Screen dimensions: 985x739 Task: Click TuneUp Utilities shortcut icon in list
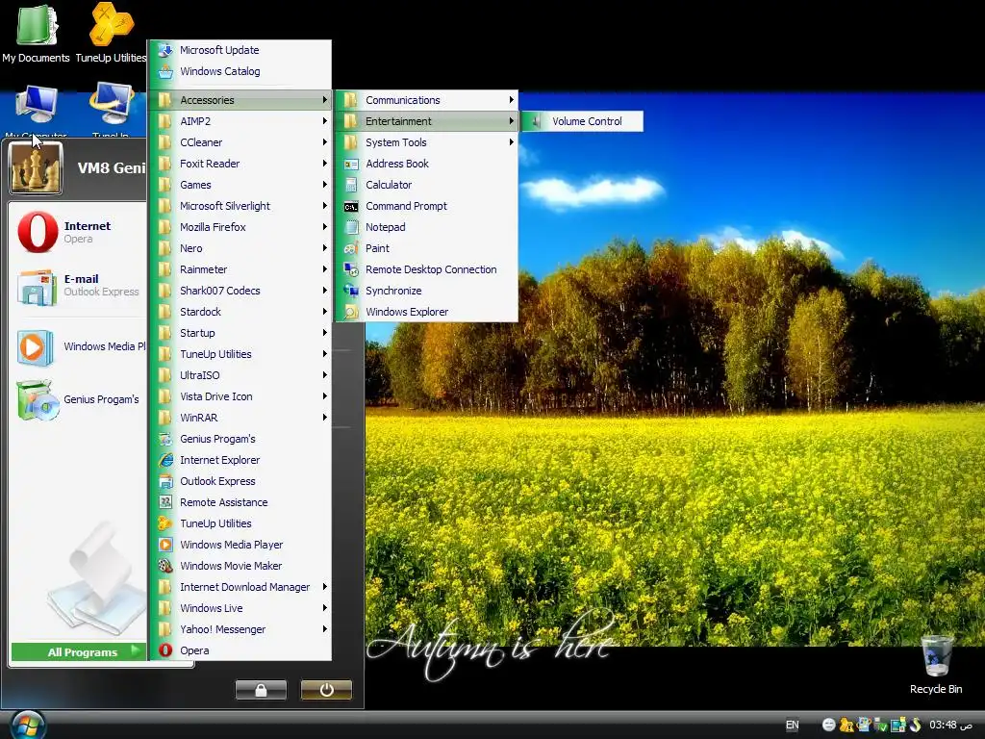tap(165, 523)
